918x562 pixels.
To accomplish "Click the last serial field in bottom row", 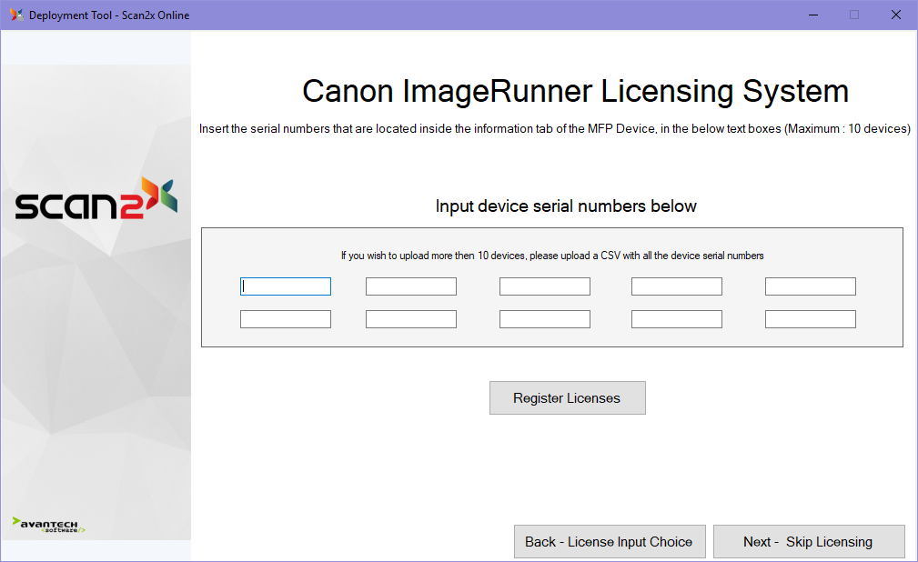I will 810,319.
